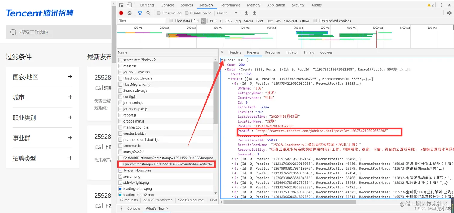Open the Response tab of the request

tap(272, 52)
